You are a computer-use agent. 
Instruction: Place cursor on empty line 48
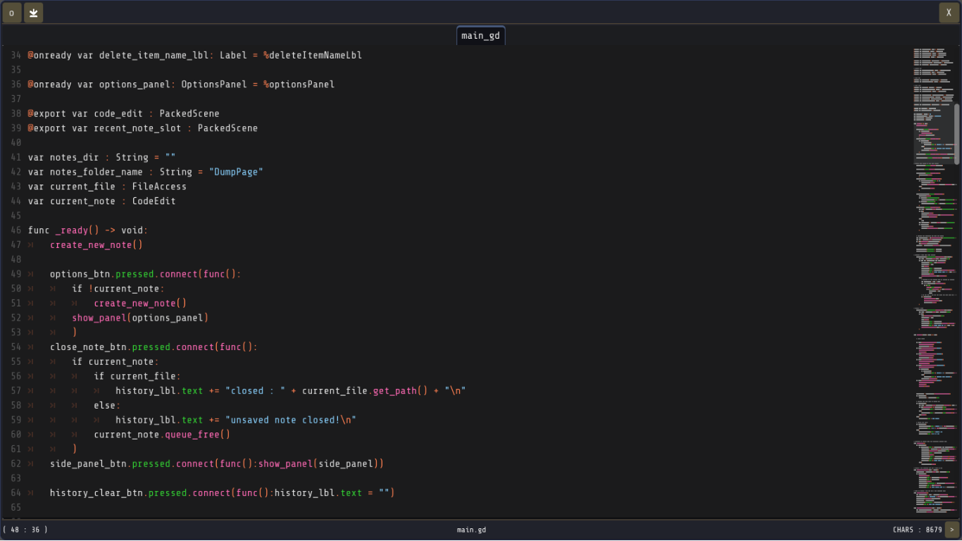tap(141, 259)
